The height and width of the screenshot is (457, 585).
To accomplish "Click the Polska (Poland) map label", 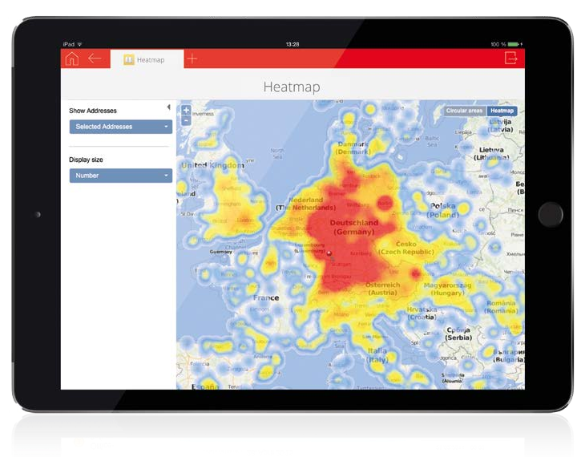I will [x=442, y=210].
